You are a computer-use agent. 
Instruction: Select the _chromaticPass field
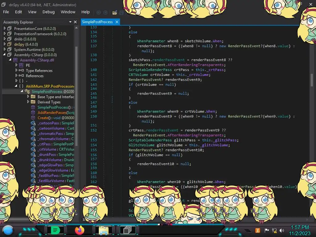coord(56,133)
